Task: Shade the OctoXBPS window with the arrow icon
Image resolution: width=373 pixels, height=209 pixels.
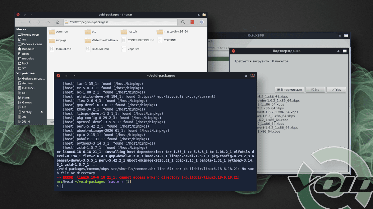Action: pyautogui.click(x=340, y=36)
